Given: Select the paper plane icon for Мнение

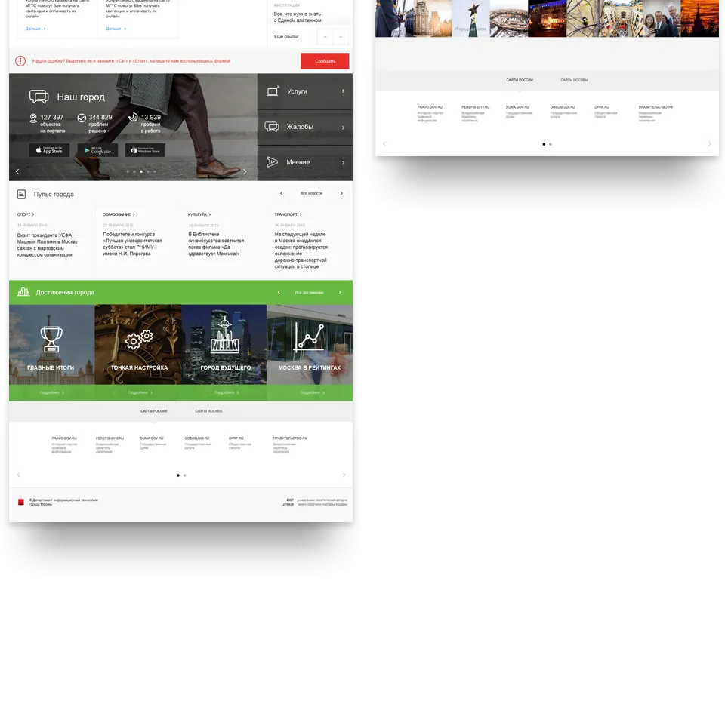Looking at the screenshot, I should point(272,161).
